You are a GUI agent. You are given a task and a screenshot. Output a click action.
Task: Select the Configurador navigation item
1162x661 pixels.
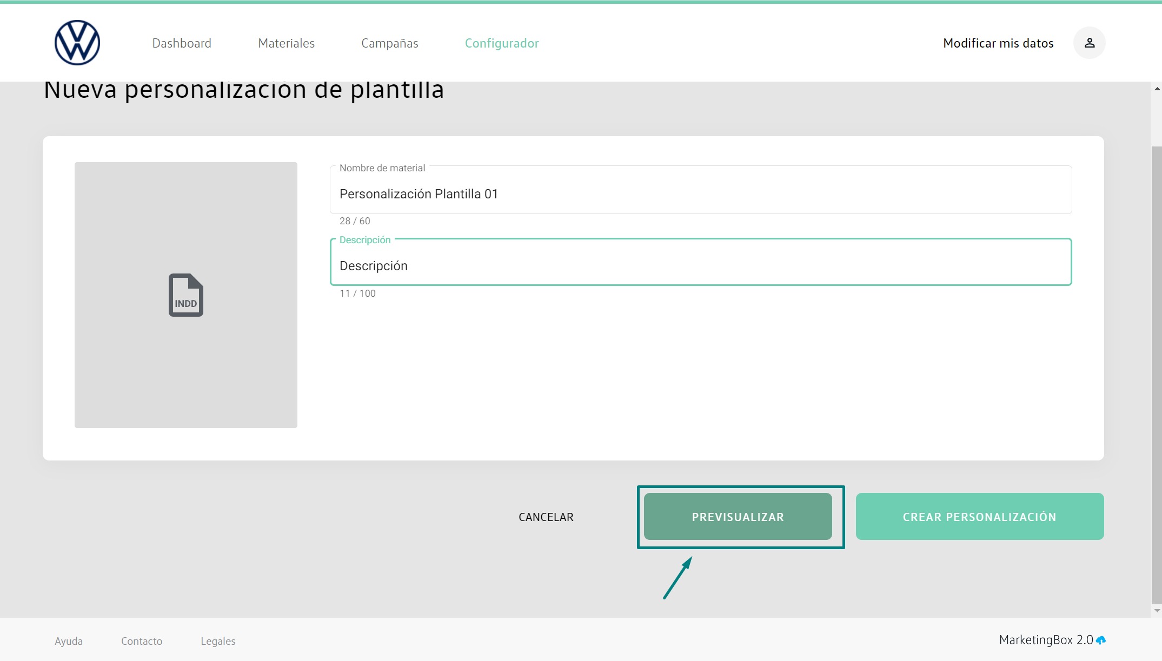(x=501, y=43)
